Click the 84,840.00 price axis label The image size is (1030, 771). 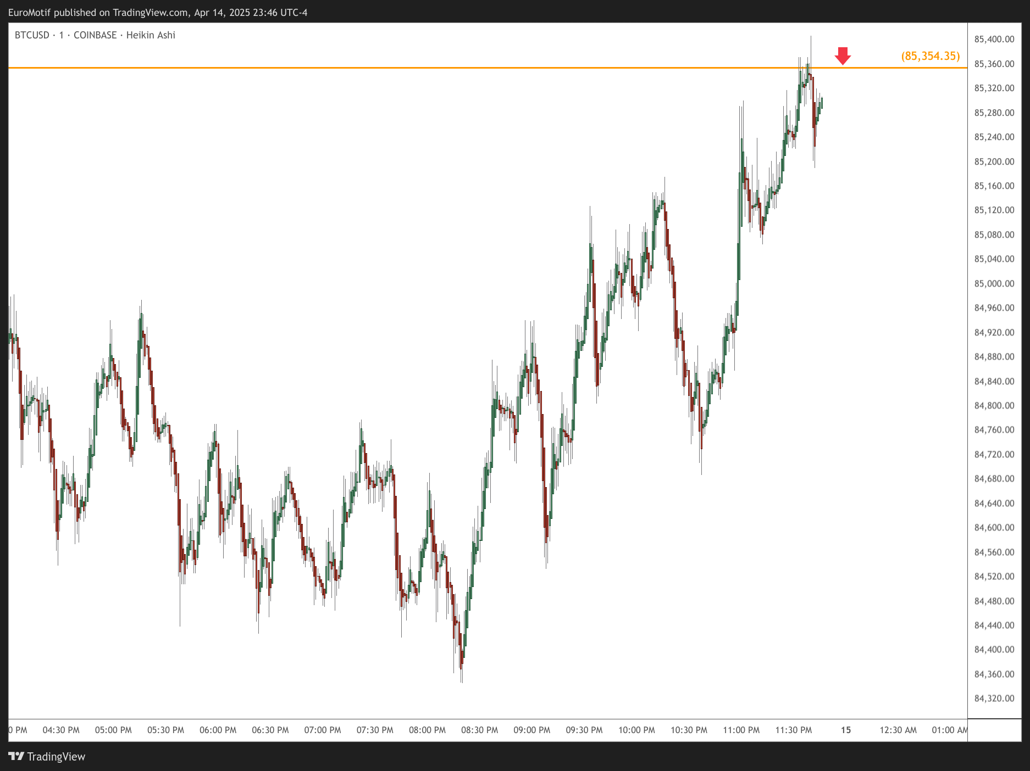pos(994,381)
